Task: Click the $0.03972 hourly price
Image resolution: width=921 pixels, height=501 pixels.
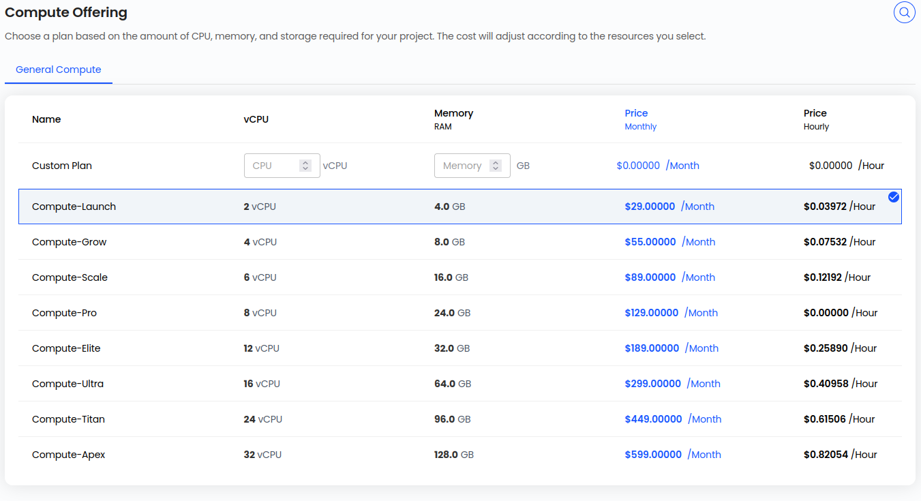Action: [x=825, y=207]
